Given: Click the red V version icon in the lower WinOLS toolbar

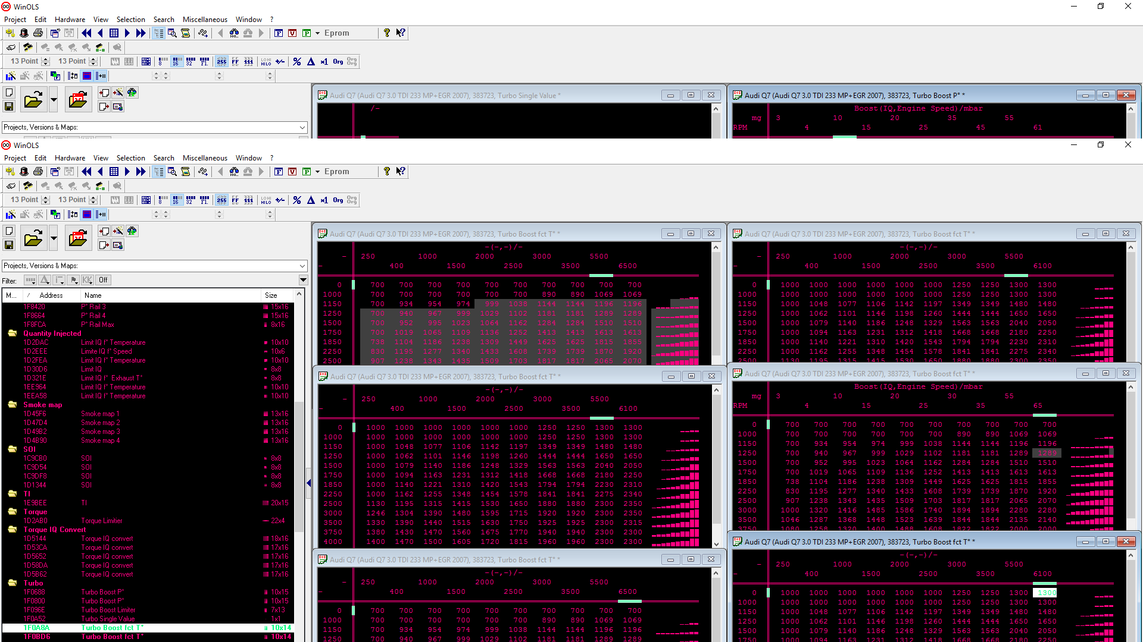Looking at the screenshot, I should pyautogui.click(x=292, y=172).
